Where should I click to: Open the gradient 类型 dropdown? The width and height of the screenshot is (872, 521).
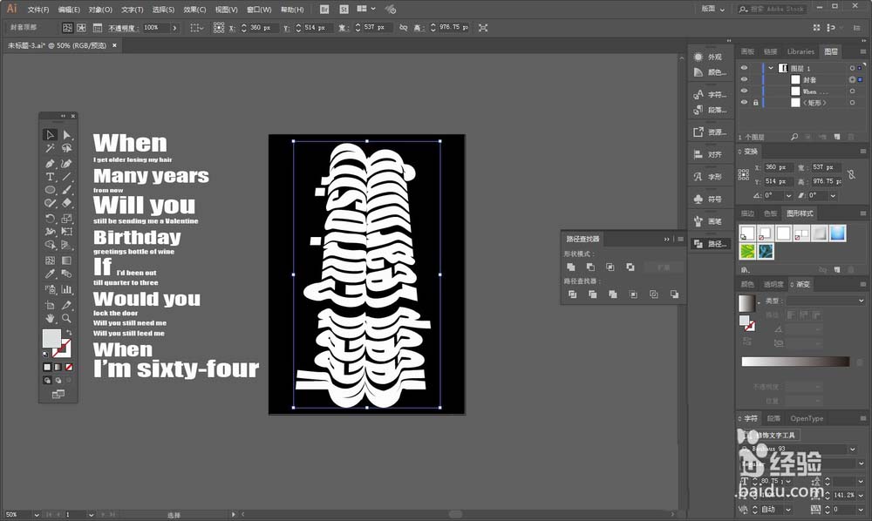click(826, 301)
